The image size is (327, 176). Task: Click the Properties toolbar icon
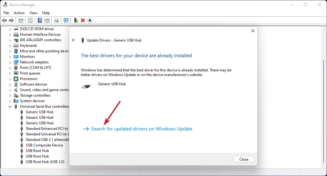(30, 20)
